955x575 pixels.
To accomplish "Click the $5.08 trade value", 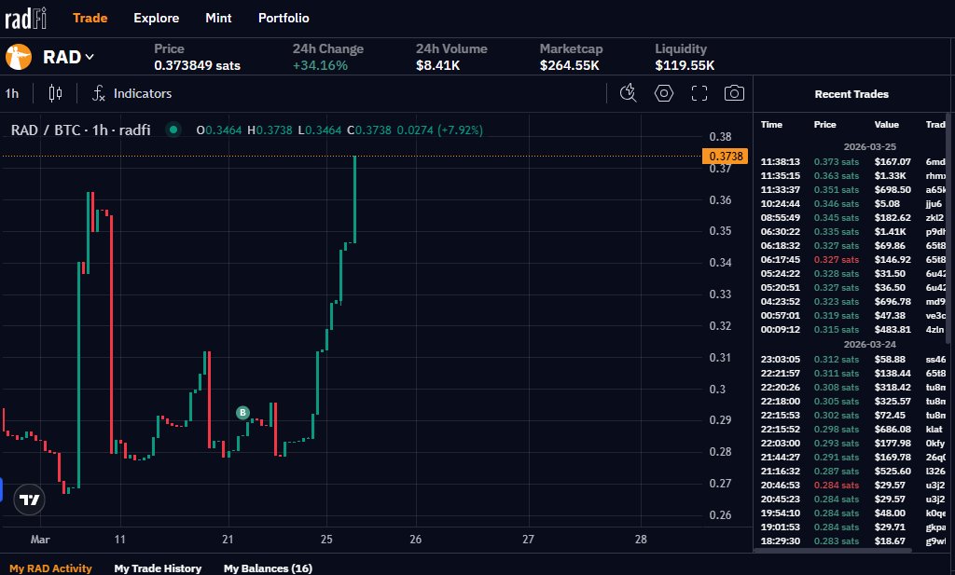I will [887, 204].
